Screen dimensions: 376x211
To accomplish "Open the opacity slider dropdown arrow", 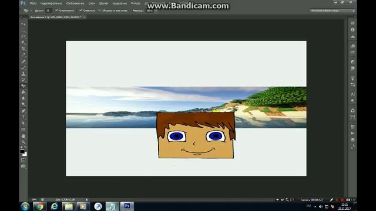I will [156, 11].
